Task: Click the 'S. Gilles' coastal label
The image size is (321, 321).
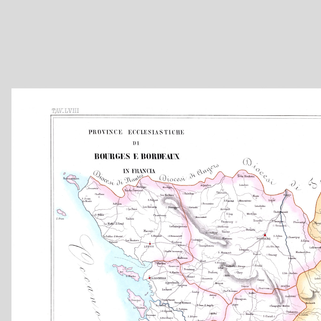Action: coord(100,215)
